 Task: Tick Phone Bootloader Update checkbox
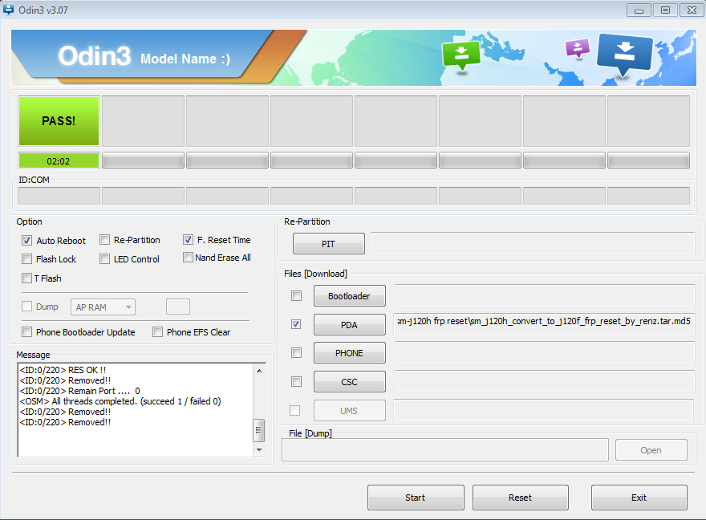coord(27,331)
